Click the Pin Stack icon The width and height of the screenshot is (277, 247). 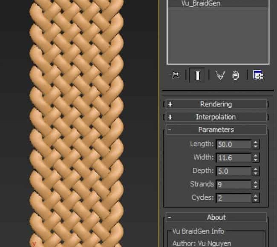coord(174,75)
